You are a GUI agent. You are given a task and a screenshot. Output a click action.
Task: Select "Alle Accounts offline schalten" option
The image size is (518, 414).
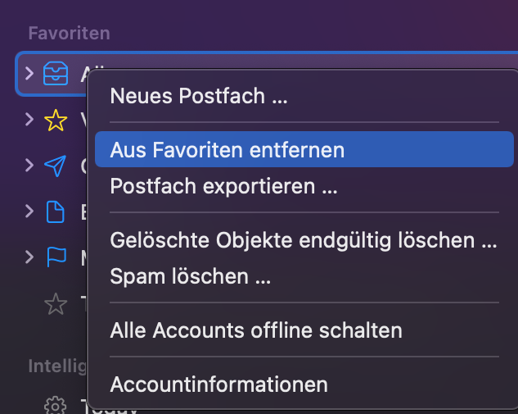[x=256, y=330]
